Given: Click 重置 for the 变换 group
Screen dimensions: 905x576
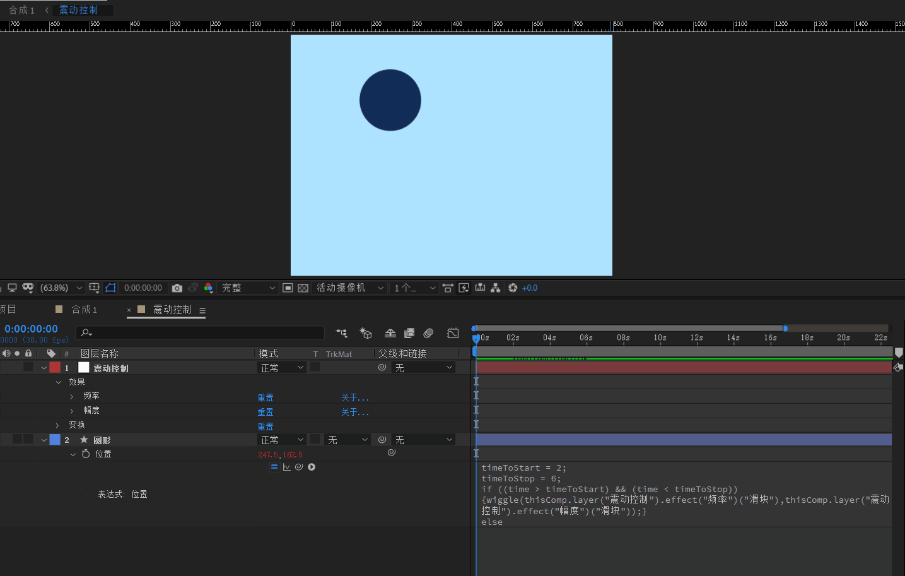Looking at the screenshot, I should pos(266,426).
